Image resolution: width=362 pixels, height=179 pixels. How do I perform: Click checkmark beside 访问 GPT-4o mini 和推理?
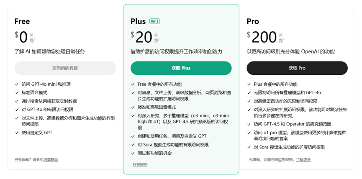click(17, 84)
